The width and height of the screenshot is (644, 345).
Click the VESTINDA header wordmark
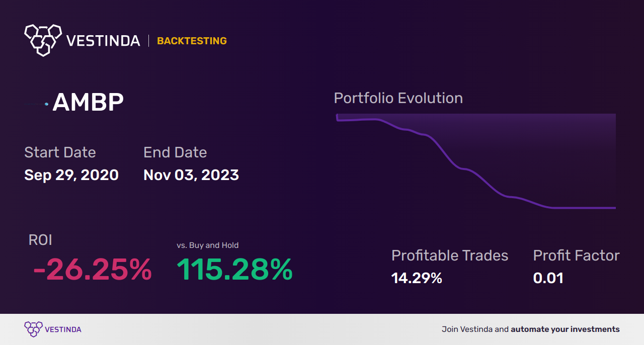point(103,41)
